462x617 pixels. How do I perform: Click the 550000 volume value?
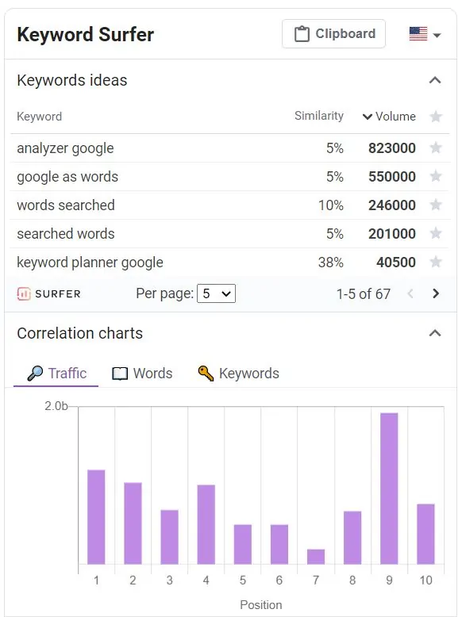(392, 177)
